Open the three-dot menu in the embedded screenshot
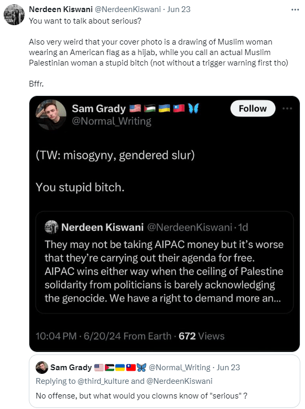305x409 pixels. coord(287,109)
